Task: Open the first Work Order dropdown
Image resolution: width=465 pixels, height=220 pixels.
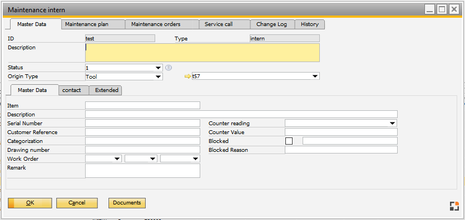Action: 103,159
